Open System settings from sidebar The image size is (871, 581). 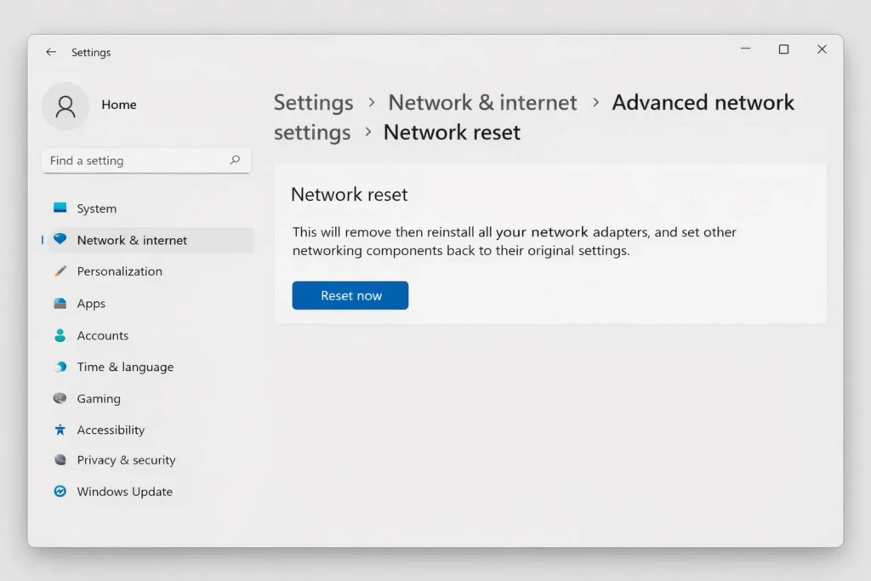click(95, 208)
